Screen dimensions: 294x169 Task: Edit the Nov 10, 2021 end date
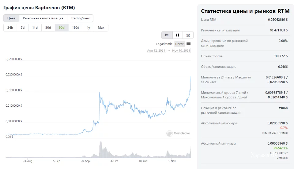(x=181, y=51)
